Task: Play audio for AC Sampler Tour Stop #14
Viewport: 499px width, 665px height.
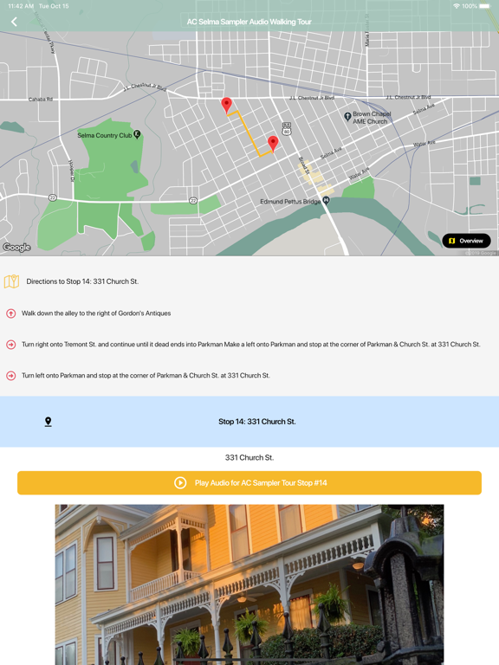Action: [x=249, y=482]
